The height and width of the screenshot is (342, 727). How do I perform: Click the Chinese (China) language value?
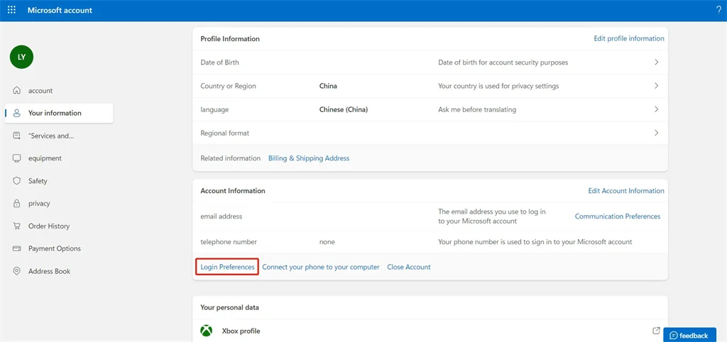[344, 109]
